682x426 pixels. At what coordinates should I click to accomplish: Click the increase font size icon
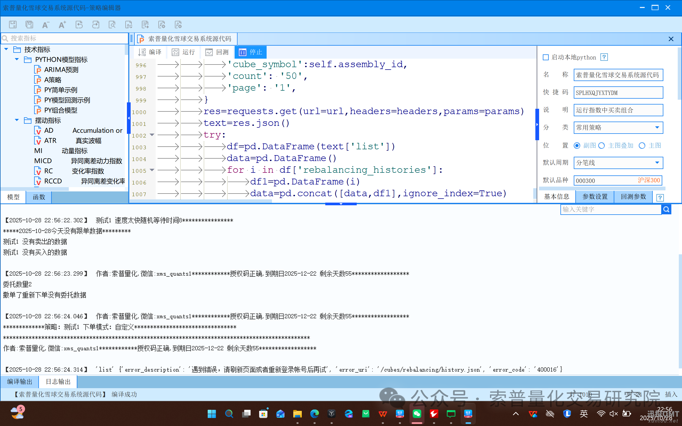tap(62, 25)
